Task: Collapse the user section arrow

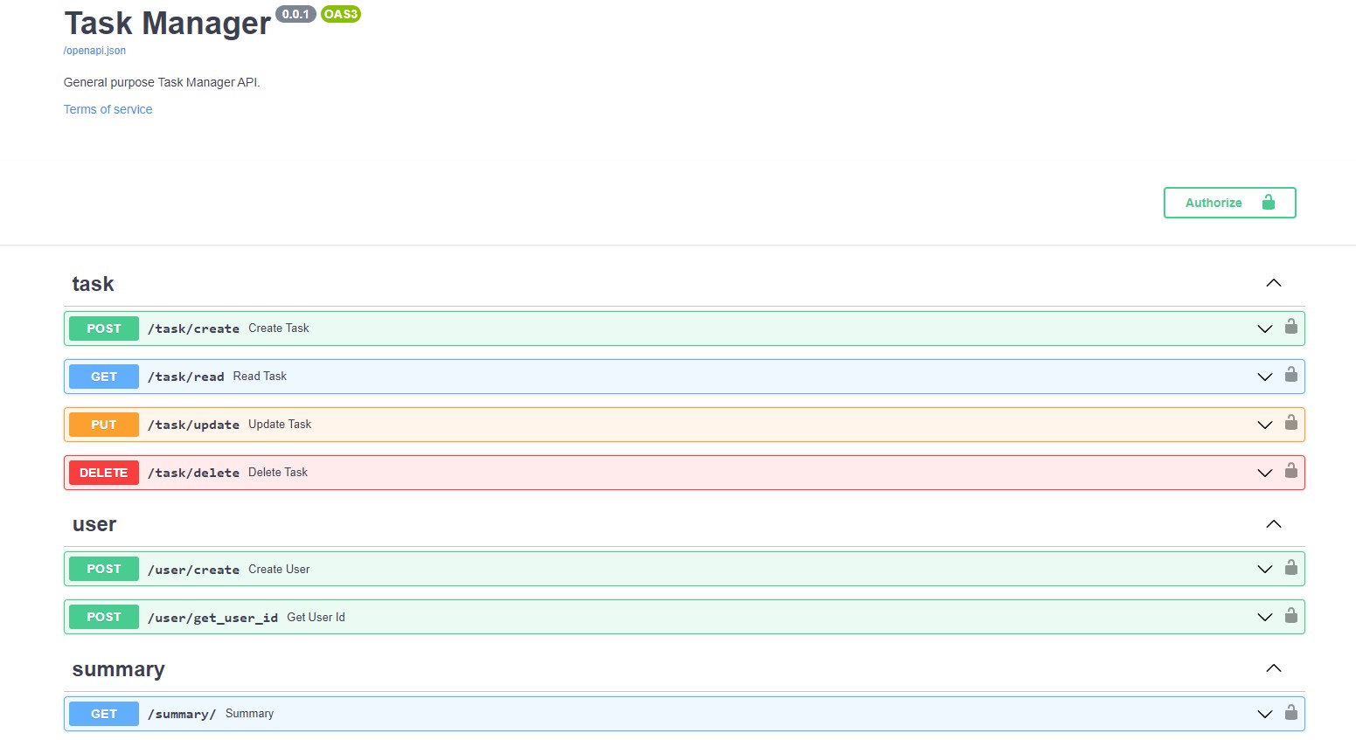Action: pyautogui.click(x=1274, y=524)
